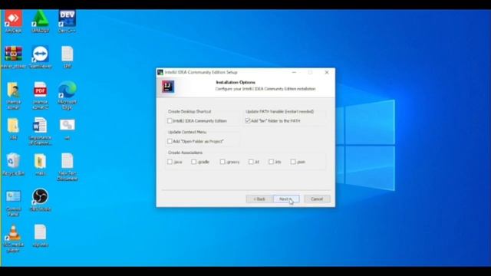Open the green triangle desktop shortcut
The image size is (491, 276).
(x=41, y=21)
